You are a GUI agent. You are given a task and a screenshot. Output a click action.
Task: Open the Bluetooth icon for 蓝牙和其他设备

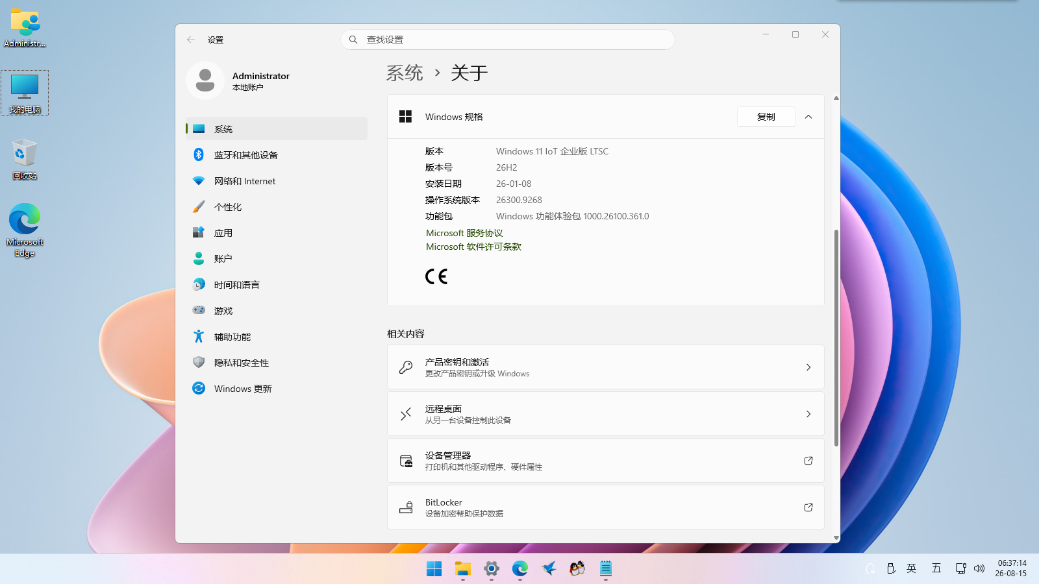tap(199, 154)
